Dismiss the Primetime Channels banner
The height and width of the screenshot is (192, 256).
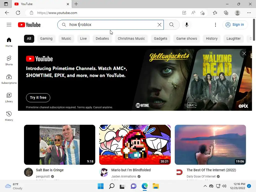(x=244, y=53)
